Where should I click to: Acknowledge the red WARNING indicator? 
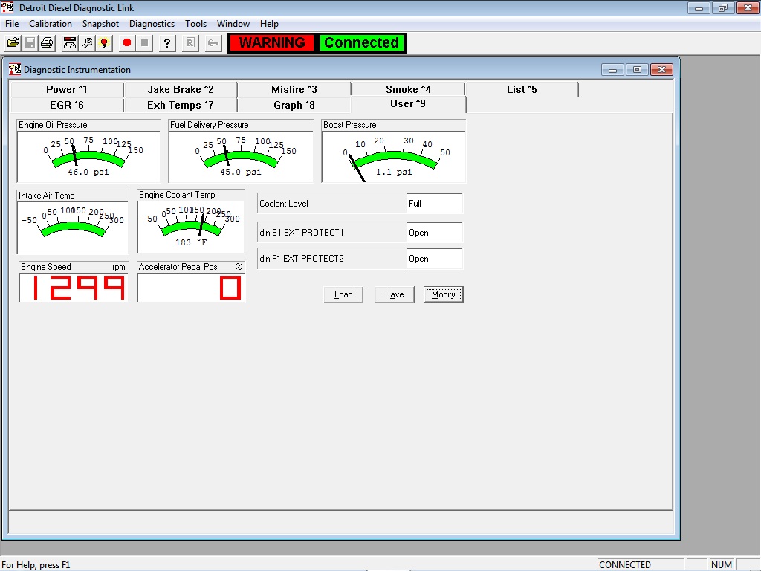pyautogui.click(x=271, y=42)
